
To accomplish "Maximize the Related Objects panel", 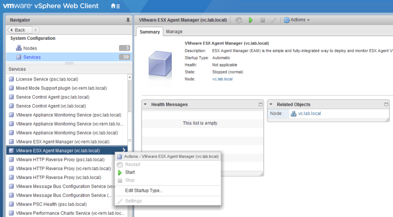I will coord(386,105).
